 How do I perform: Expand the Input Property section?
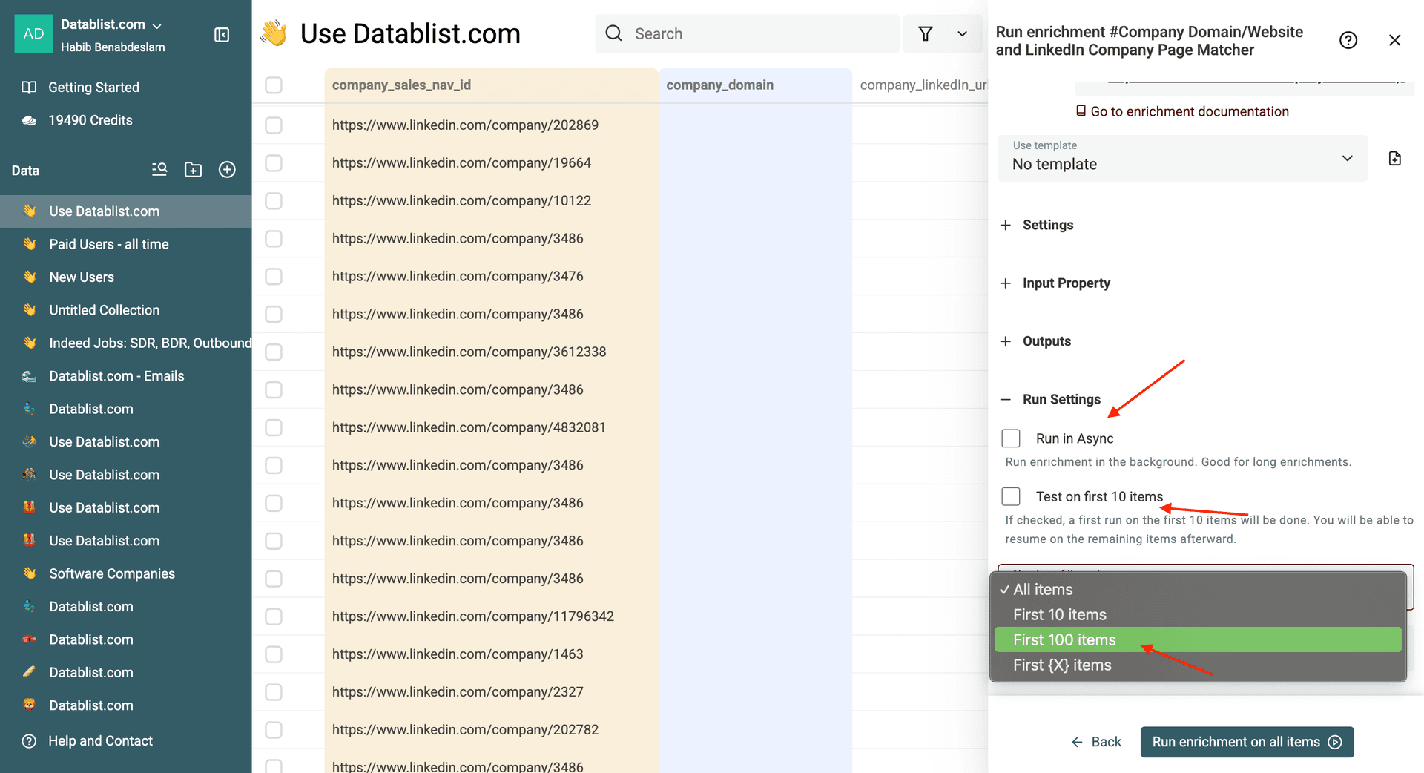(1066, 283)
